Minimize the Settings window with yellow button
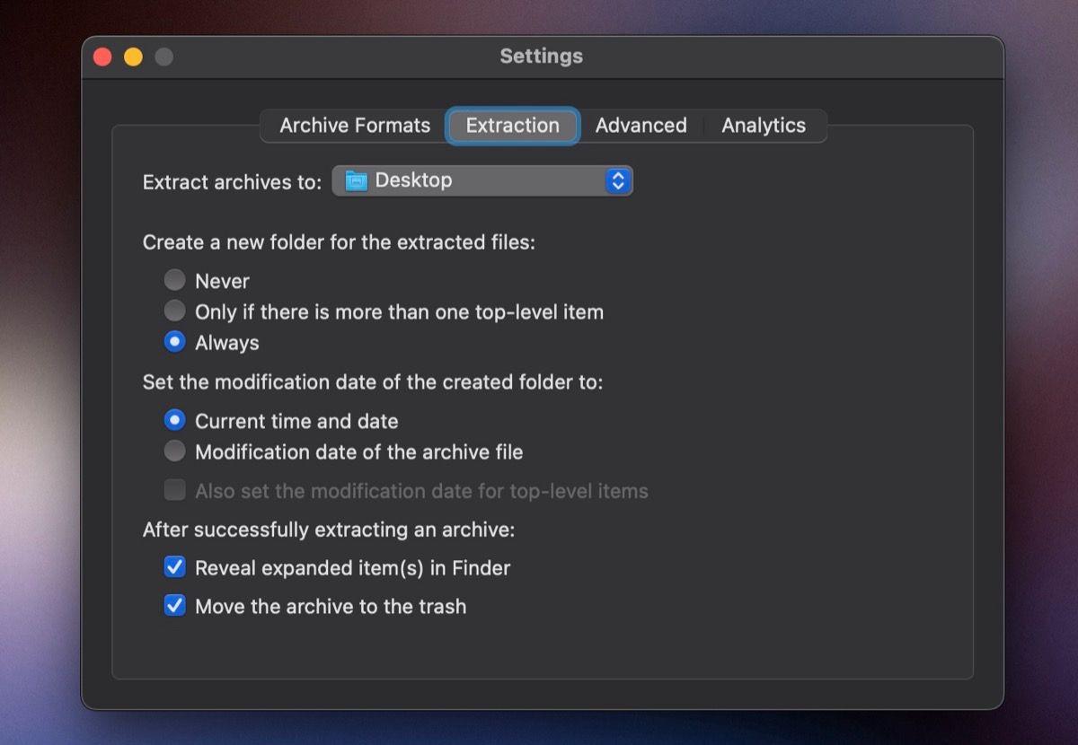This screenshot has height=745, width=1078. pos(133,57)
